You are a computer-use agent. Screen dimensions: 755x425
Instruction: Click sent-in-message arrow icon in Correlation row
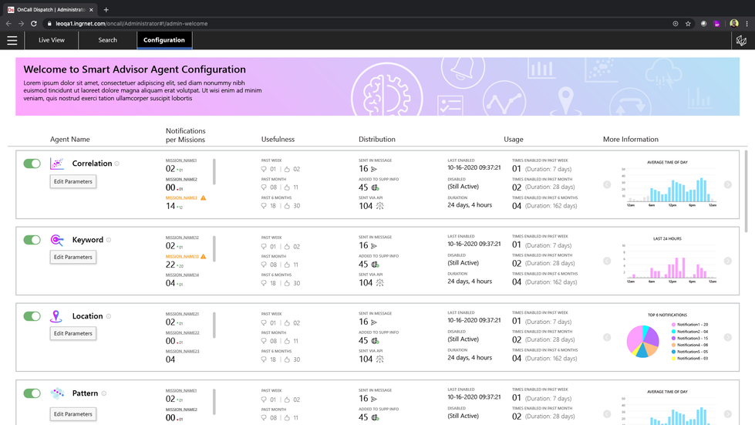click(x=374, y=169)
